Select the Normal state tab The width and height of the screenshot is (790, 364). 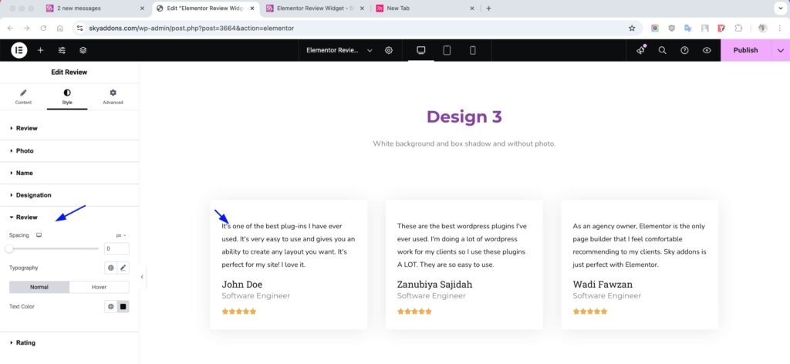pos(39,287)
